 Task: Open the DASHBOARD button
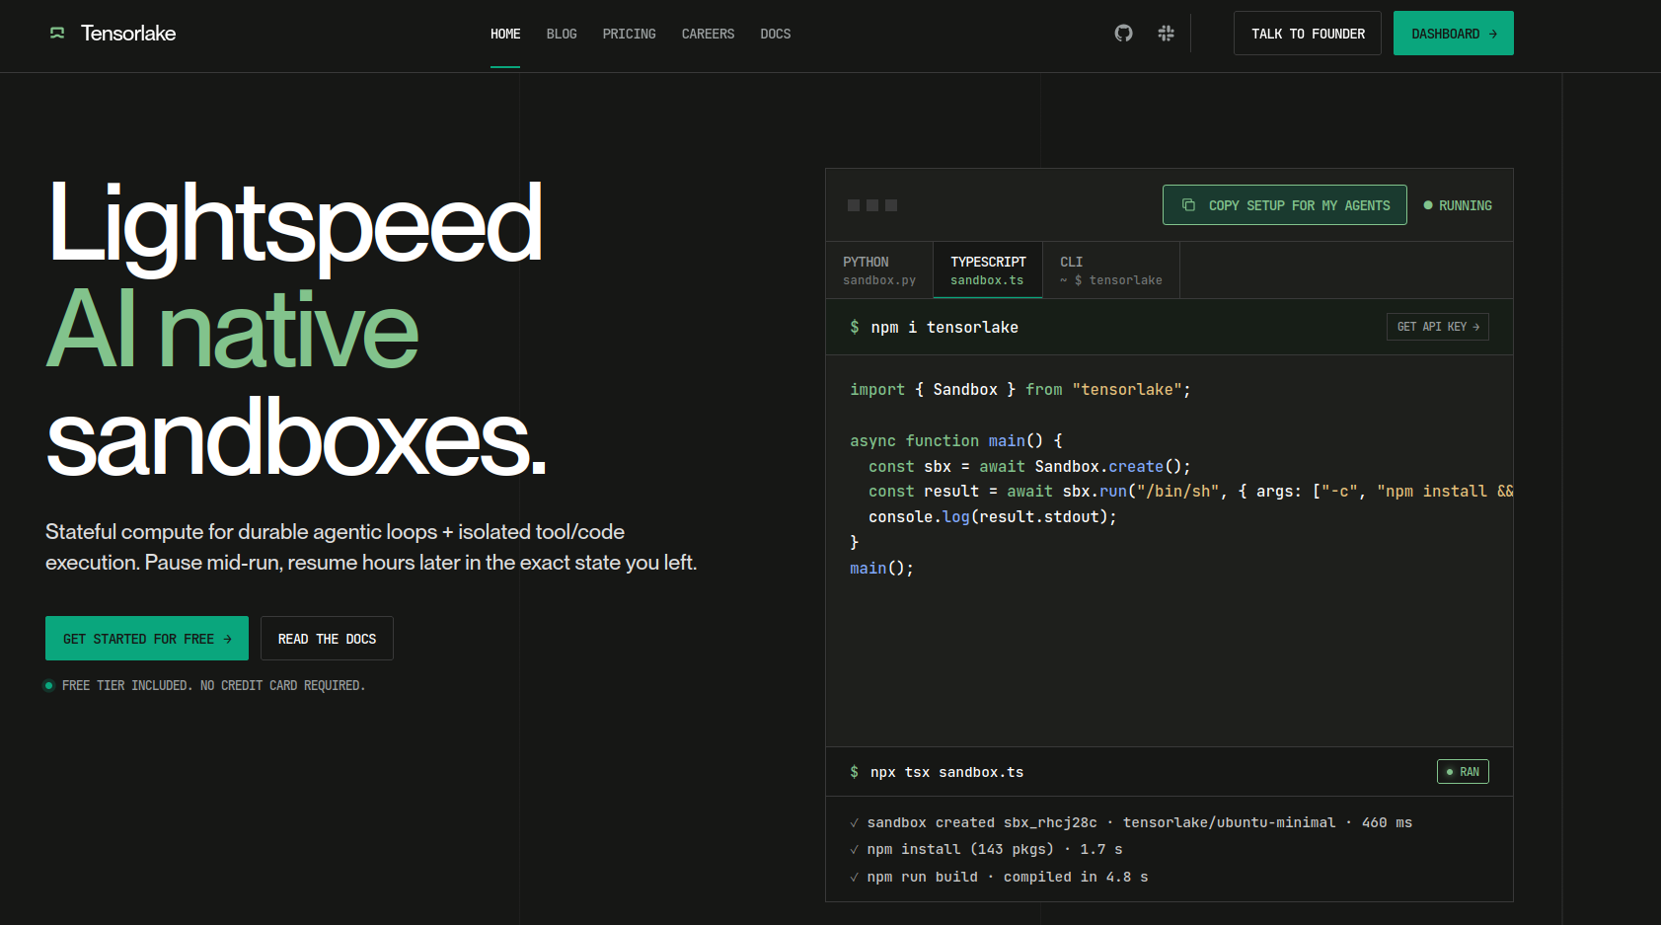[x=1454, y=34]
